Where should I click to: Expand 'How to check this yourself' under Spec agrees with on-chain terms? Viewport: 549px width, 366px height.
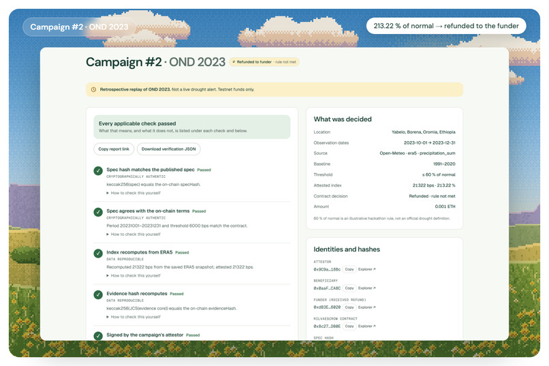click(x=134, y=234)
